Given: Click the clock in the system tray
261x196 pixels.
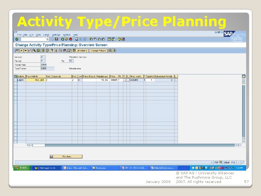Looking at the screenshot, I should point(239,168).
